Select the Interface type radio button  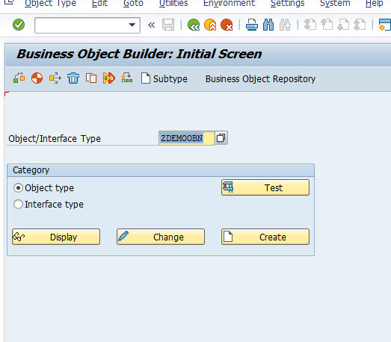point(18,205)
